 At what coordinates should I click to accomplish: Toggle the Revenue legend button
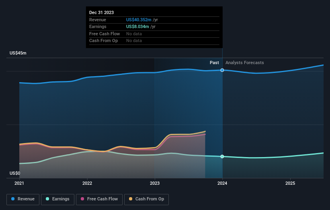tap(23, 199)
